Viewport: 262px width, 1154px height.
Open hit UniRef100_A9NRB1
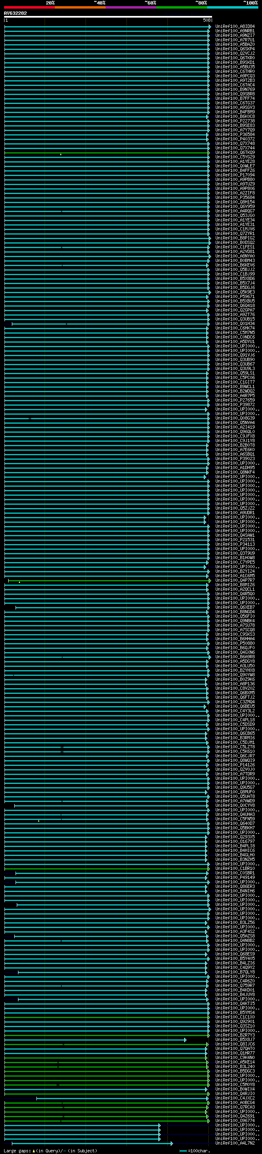point(235,31)
